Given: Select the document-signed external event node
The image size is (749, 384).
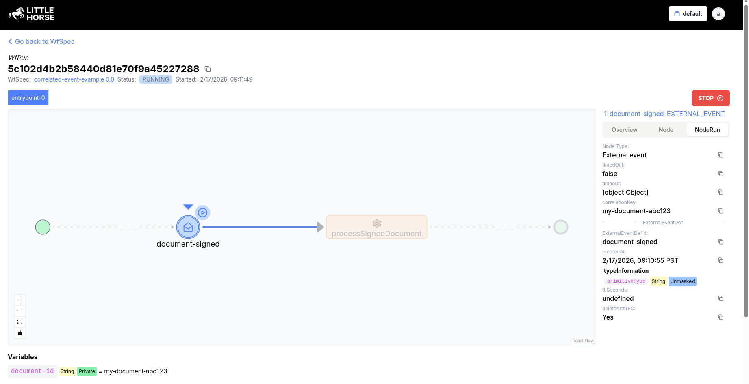Looking at the screenshot, I should (188, 227).
